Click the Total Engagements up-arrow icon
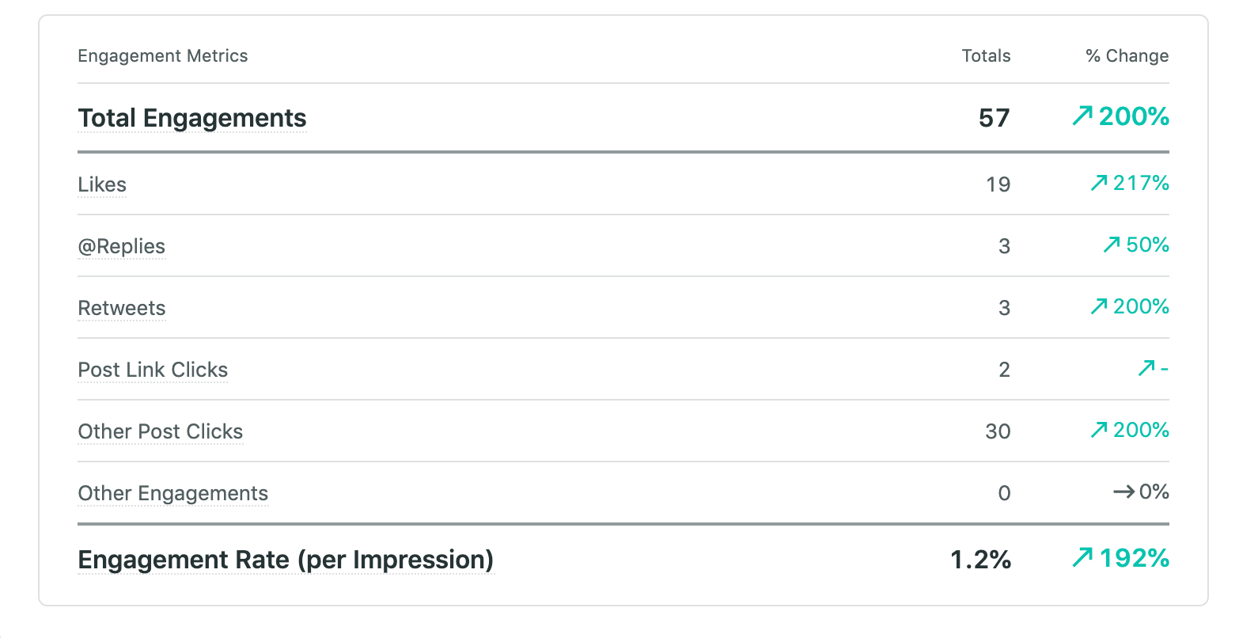The image size is (1239, 638). coord(1082,117)
